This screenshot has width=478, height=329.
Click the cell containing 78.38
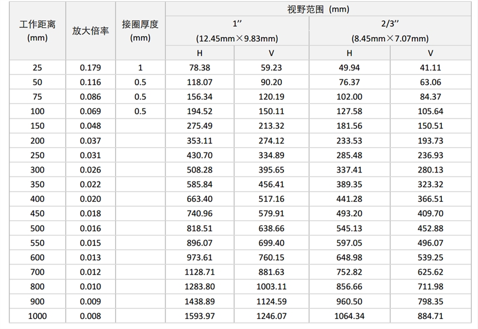pyautogui.click(x=200, y=68)
